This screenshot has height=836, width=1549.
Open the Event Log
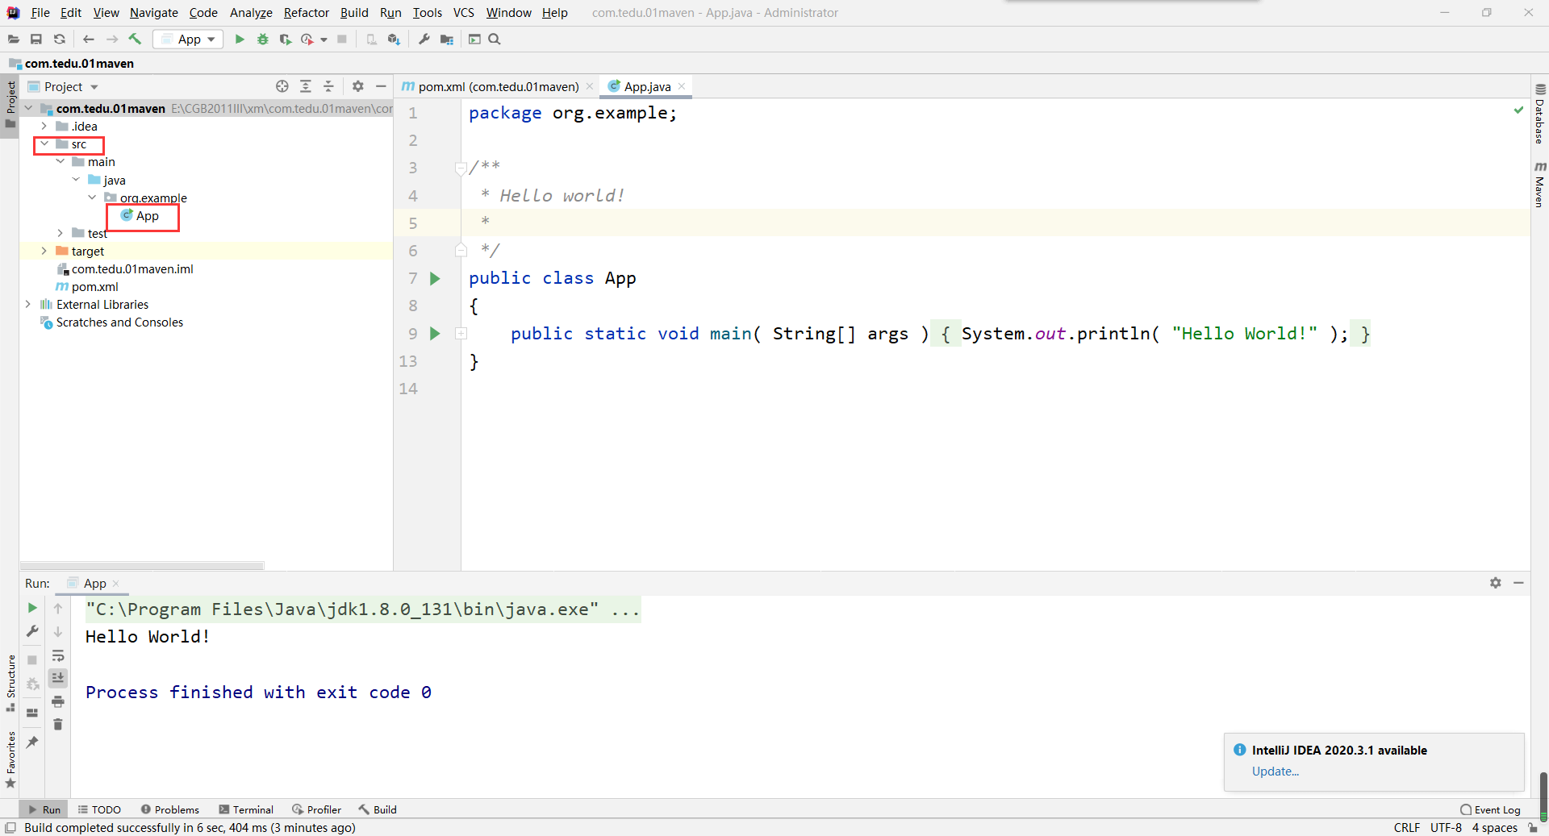[1490, 809]
